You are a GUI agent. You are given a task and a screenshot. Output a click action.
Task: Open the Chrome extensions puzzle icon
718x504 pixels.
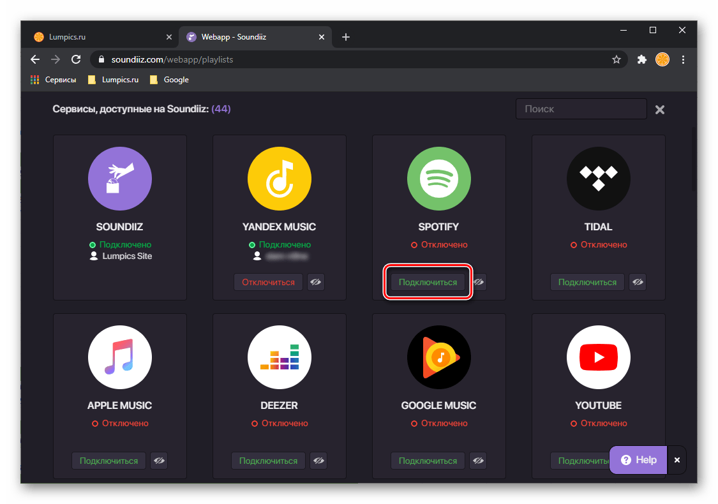pos(642,59)
